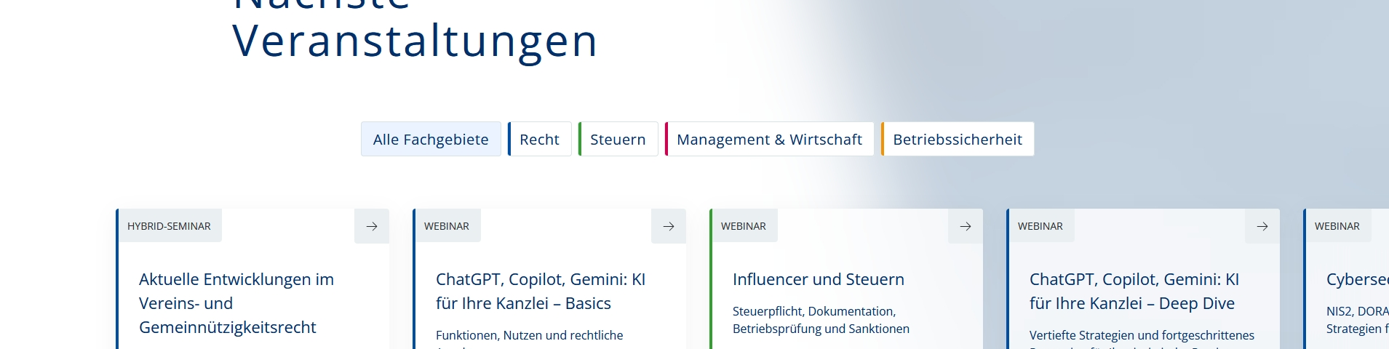This screenshot has height=349, width=1389.
Task: Click the WEBINAR badge on Influencer card
Action: 743,226
